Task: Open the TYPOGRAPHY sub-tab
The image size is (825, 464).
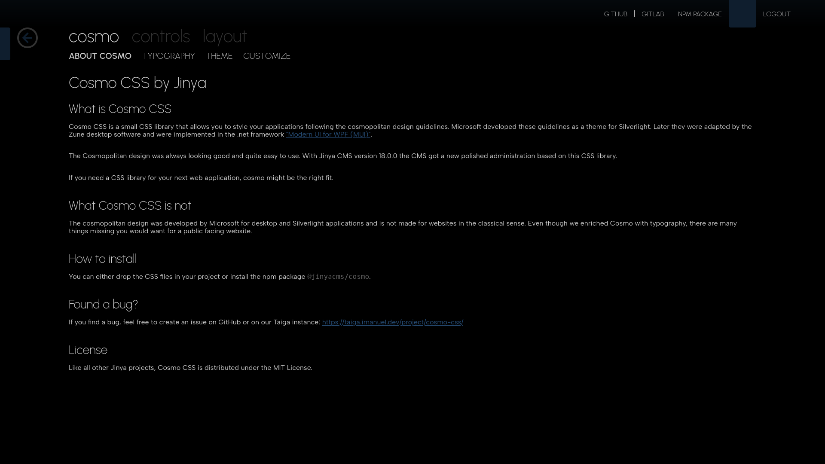Action: click(168, 56)
